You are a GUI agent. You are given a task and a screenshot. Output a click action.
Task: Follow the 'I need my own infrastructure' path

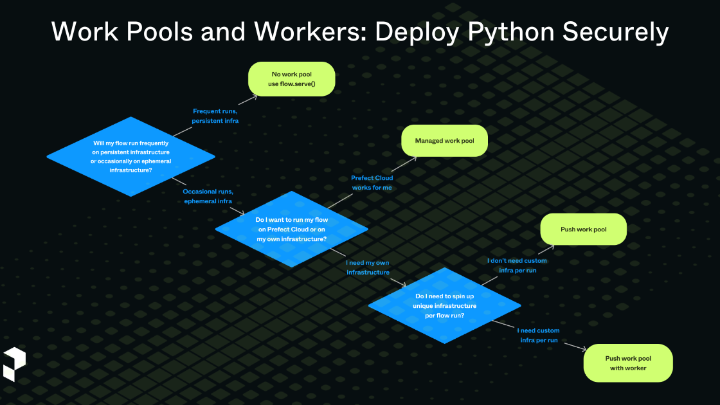(x=367, y=267)
